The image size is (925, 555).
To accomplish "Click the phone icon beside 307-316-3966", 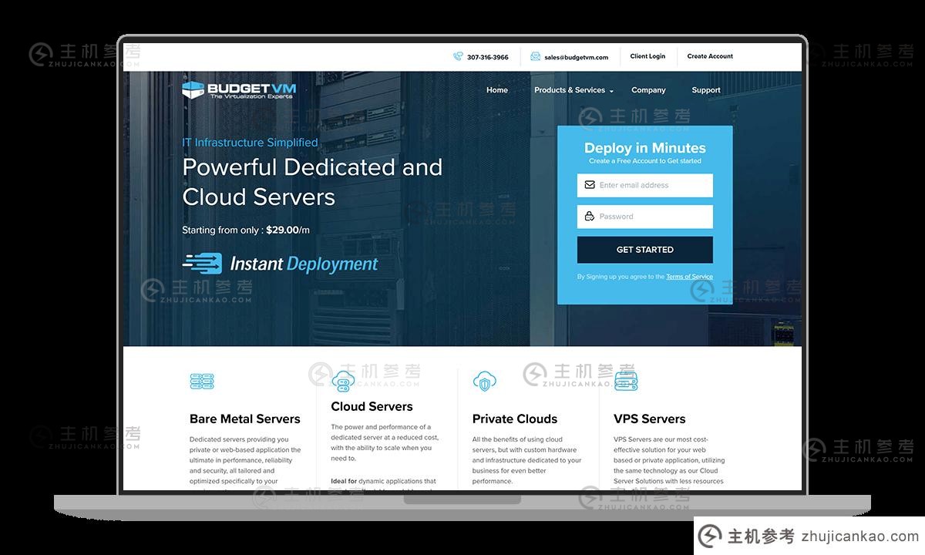I will (x=458, y=56).
